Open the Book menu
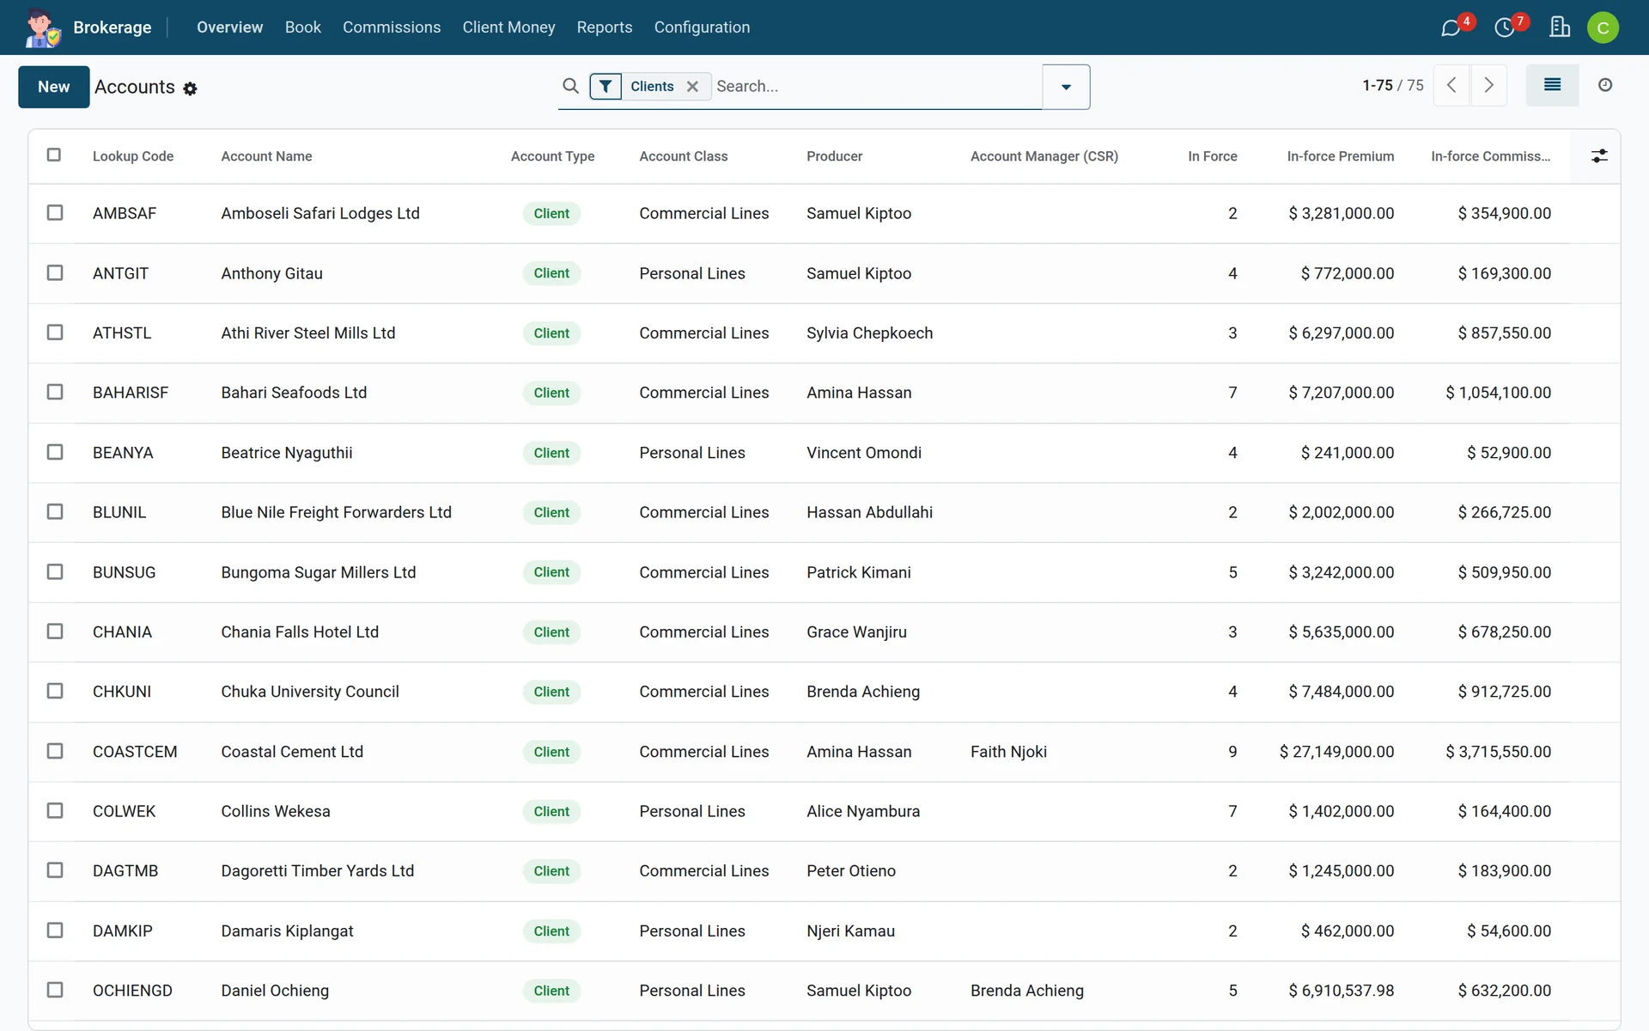The width and height of the screenshot is (1649, 1031). (x=303, y=27)
